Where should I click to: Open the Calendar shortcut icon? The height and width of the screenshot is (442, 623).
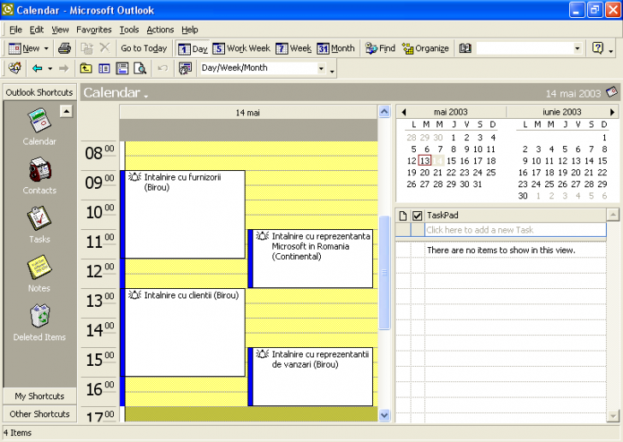[x=39, y=122]
